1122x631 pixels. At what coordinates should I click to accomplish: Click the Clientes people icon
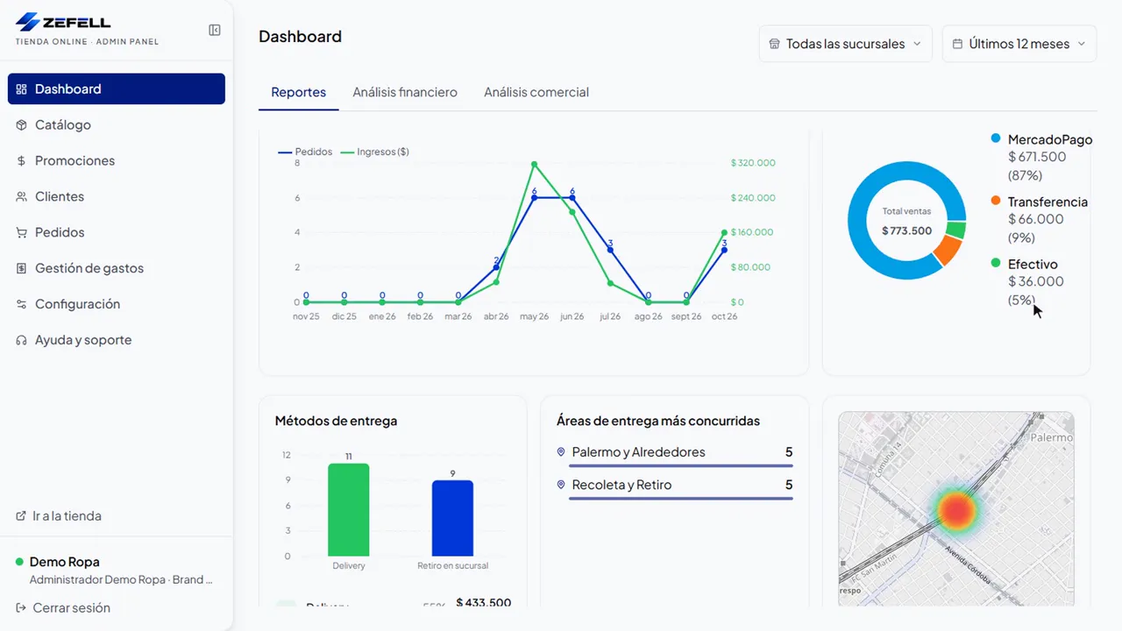(x=22, y=197)
